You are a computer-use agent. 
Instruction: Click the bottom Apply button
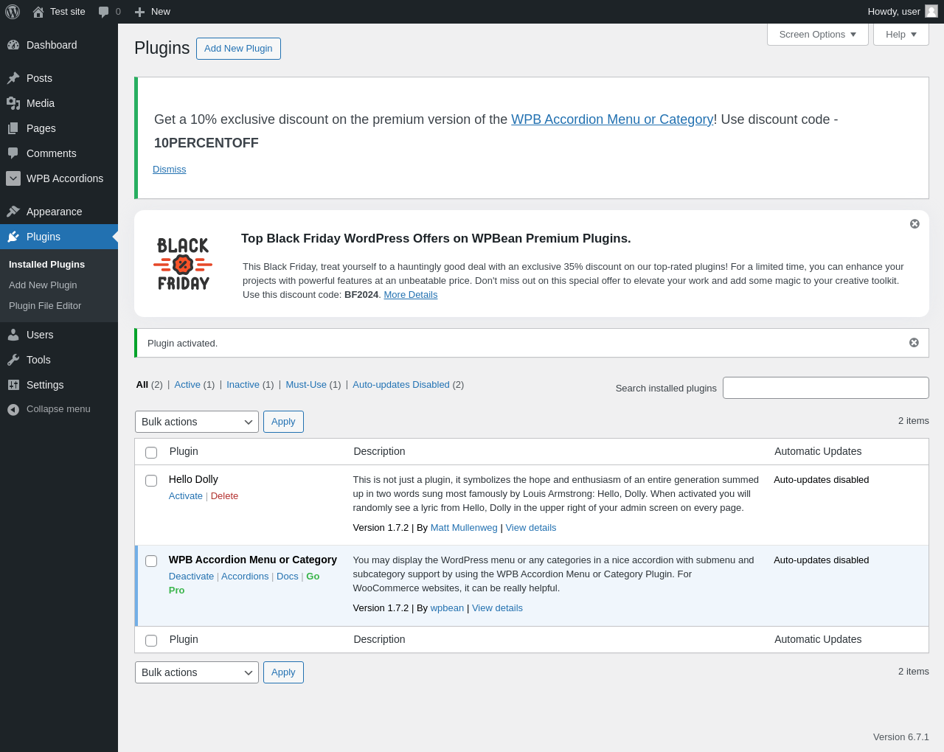click(283, 672)
